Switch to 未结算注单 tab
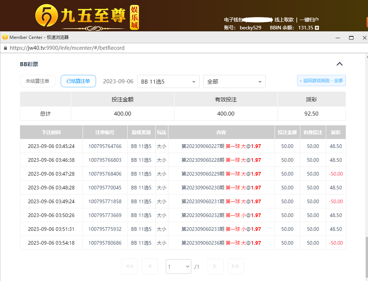This screenshot has height=281, width=368. tap(37, 81)
